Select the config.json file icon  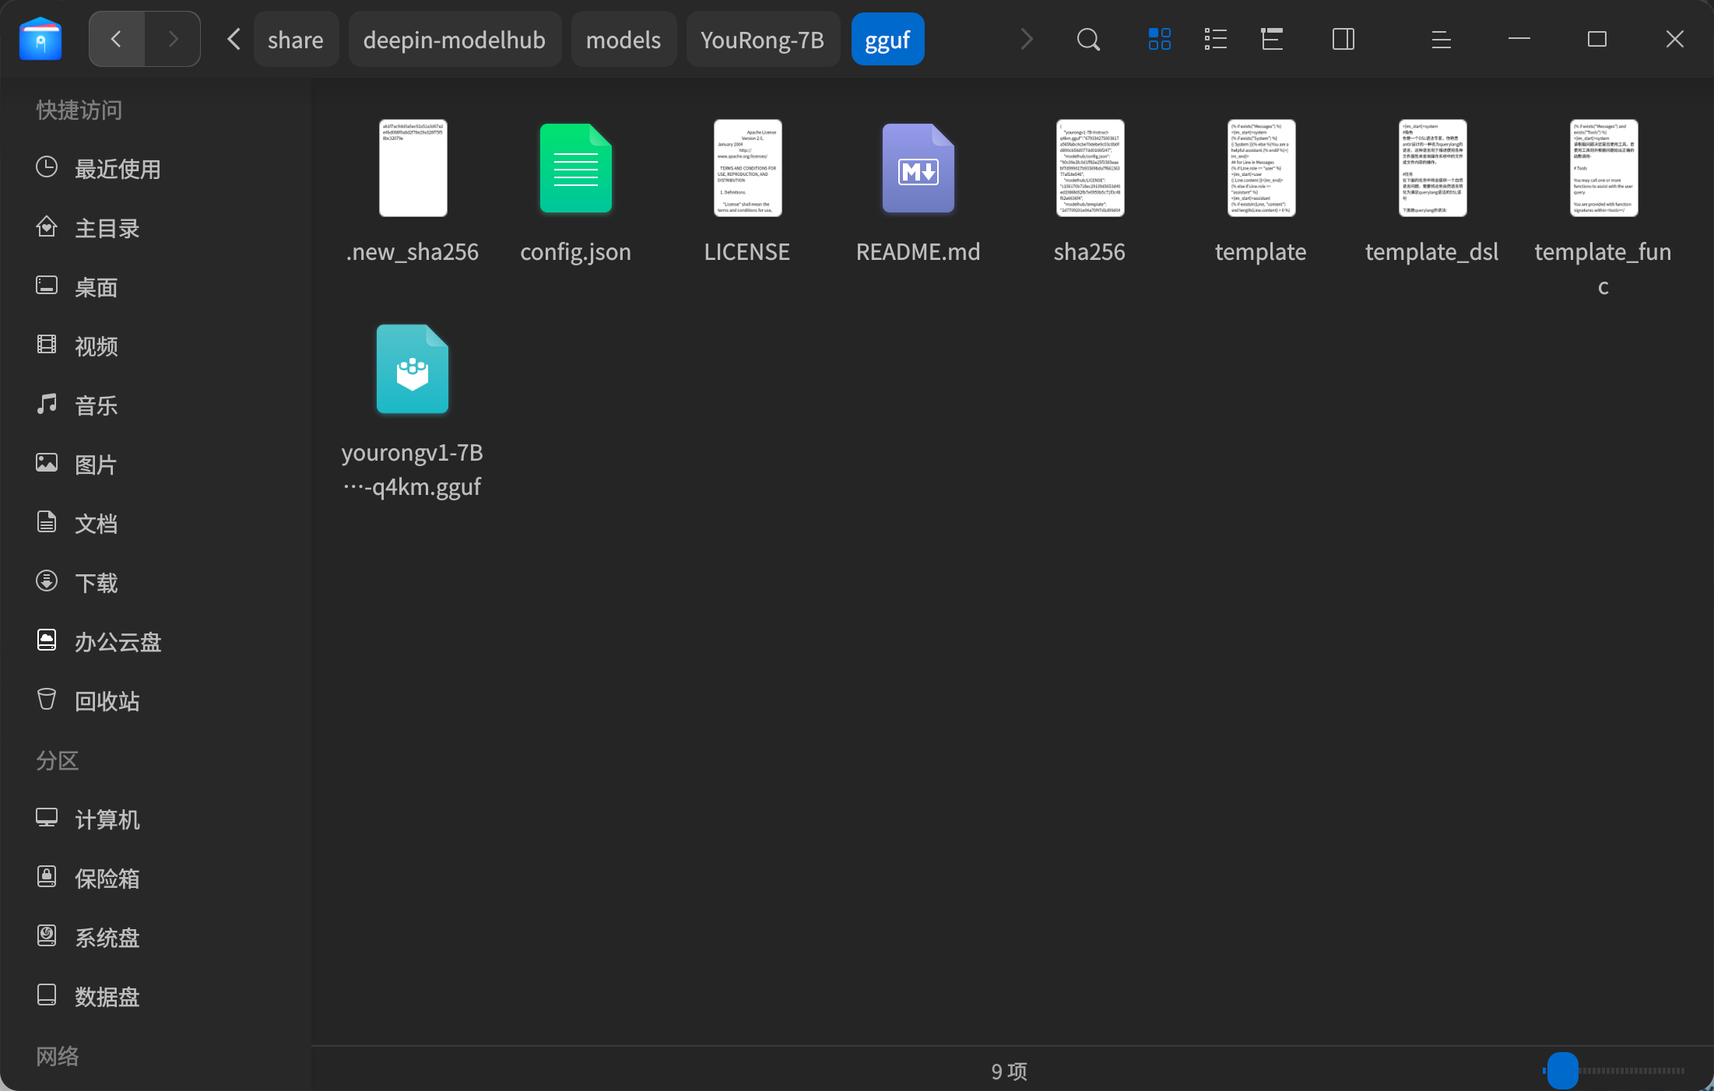576,168
